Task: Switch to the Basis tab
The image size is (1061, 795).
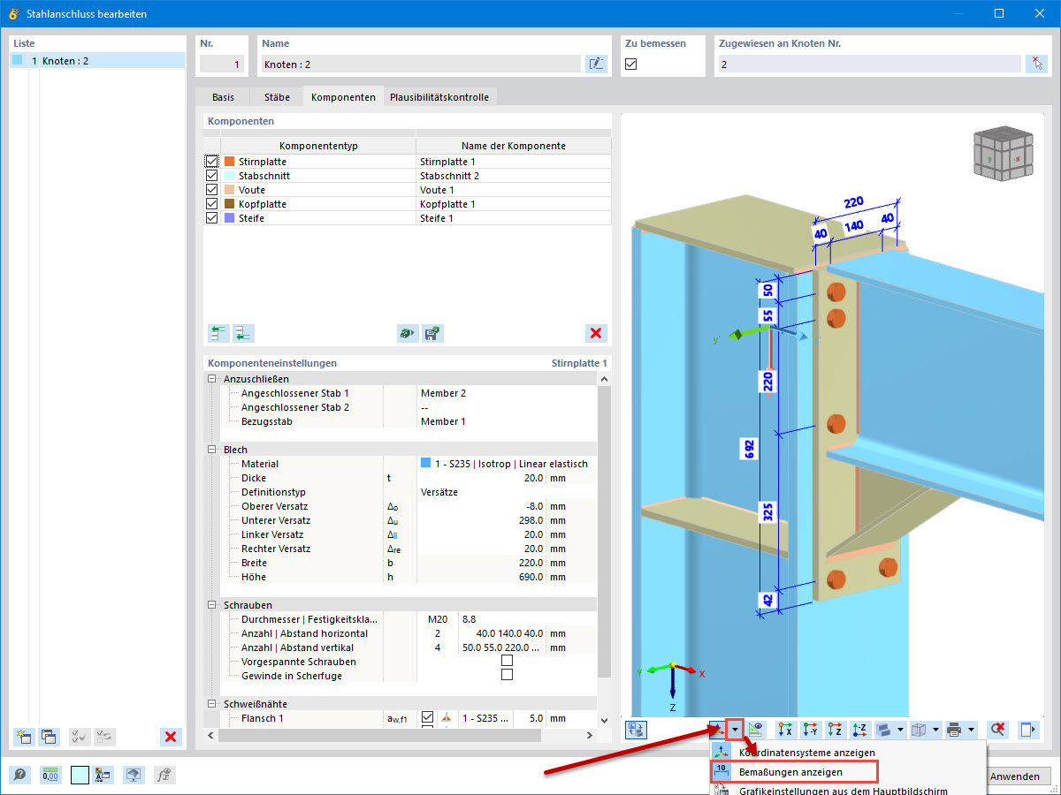Action: [223, 97]
